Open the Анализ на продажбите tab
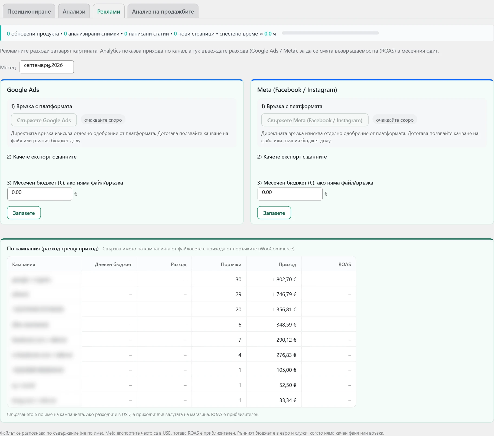 tap(163, 11)
